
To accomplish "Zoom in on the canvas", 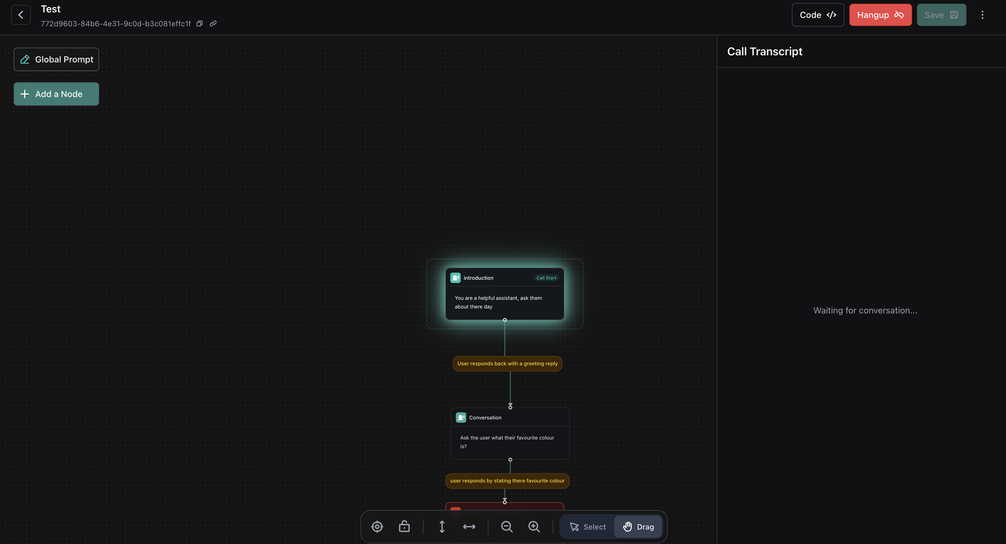I will coord(534,526).
